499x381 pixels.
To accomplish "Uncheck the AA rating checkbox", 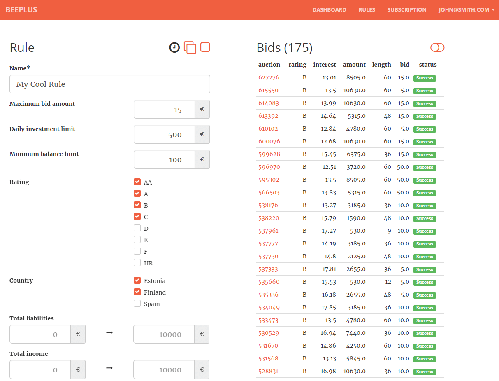I will point(137,182).
